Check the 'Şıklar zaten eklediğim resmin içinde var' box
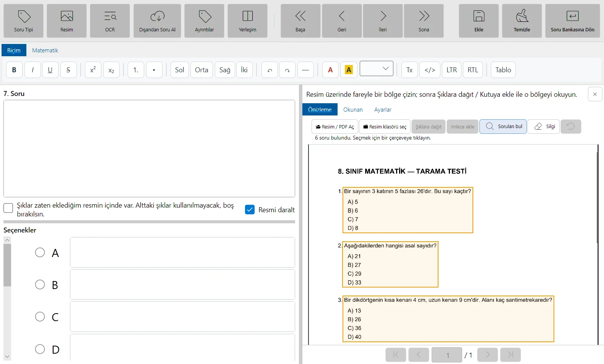The width and height of the screenshot is (604, 364). (x=8, y=208)
